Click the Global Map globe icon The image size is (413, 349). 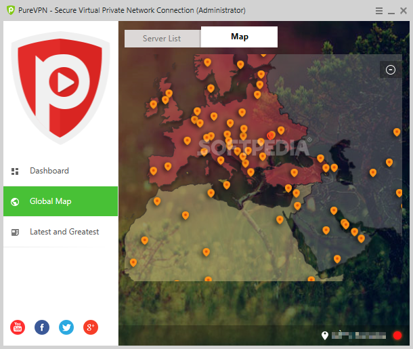point(15,202)
